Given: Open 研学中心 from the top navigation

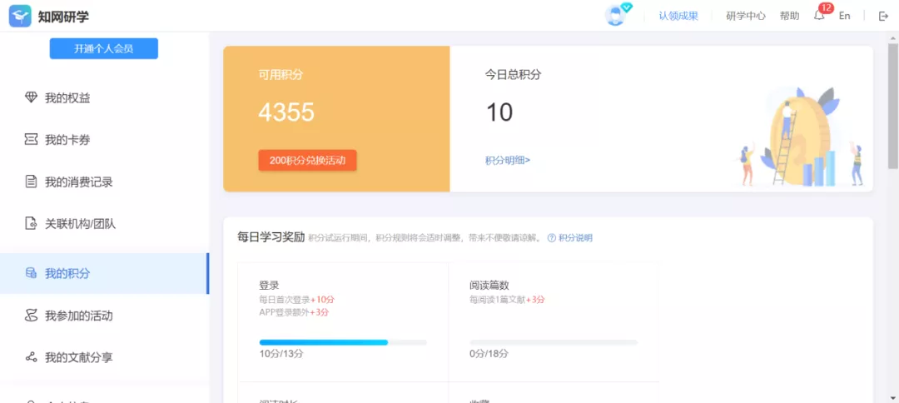Looking at the screenshot, I should [745, 16].
